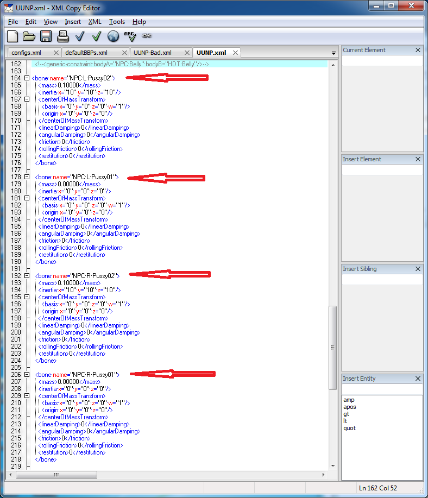Click the mass value 0.00000 on line 207
The image size is (428, 498).
click(x=68, y=382)
